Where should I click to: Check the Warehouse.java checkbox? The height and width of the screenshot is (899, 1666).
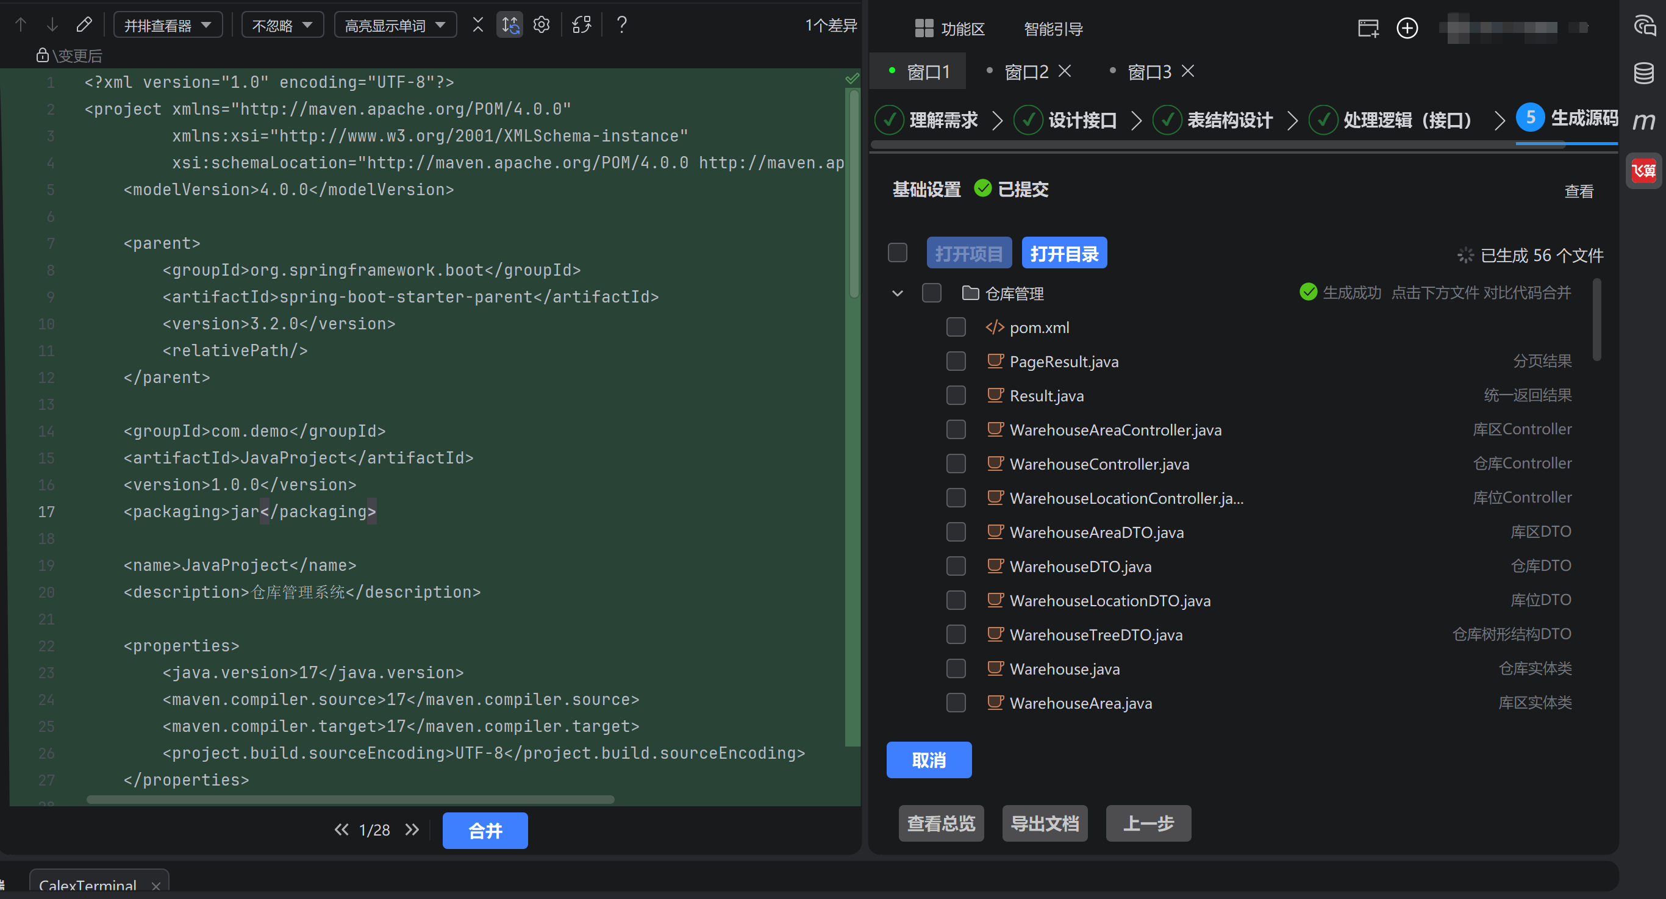tap(956, 668)
